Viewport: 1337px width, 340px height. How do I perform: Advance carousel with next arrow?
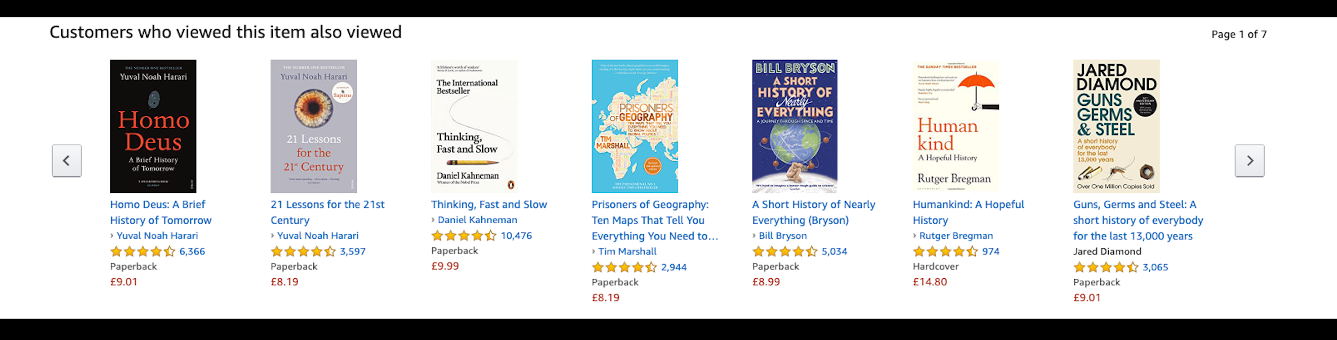(x=1249, y=160)
